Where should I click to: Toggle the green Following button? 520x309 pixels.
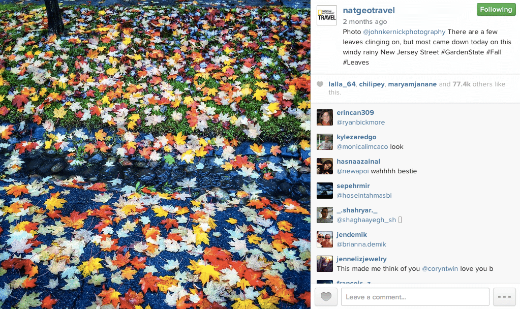(x=496, y=10)
